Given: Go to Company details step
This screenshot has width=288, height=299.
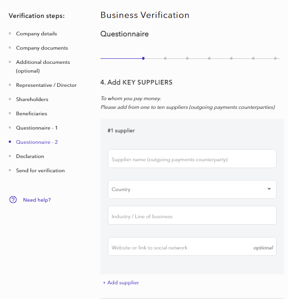Looking at the screenshot, I should point(36,34).
